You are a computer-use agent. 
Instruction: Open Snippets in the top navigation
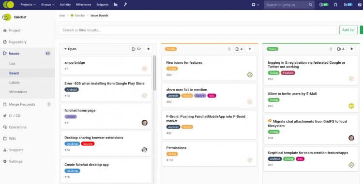[102, 5]
